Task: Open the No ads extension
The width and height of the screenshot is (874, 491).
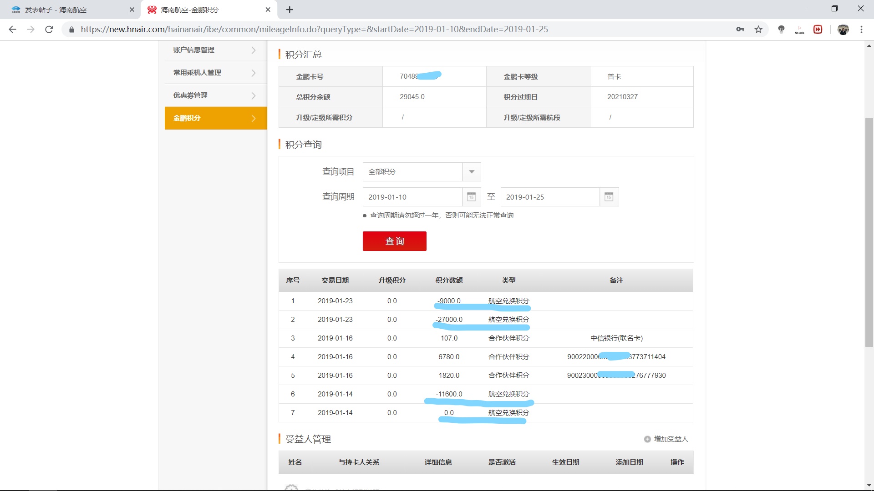Action: pos(799,30)
